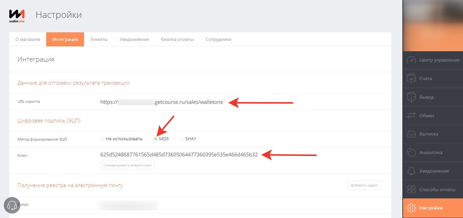Switch to the О магазине tab

click(x=27, y=39)
